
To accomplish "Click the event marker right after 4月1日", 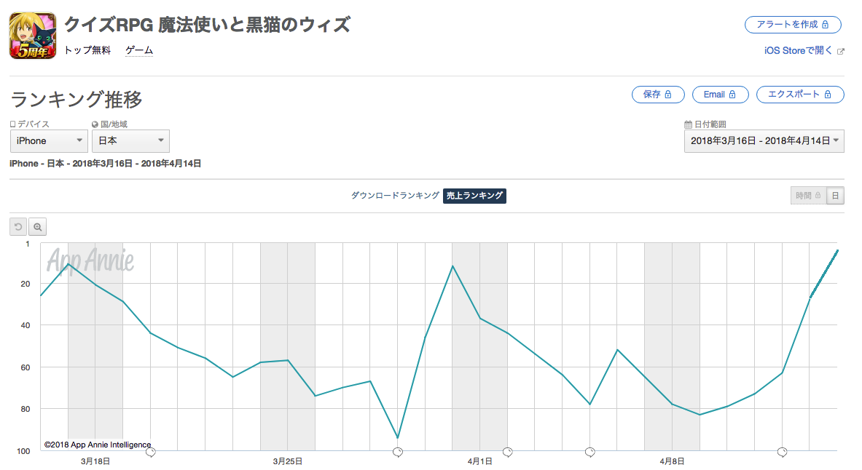I will 508,453.
